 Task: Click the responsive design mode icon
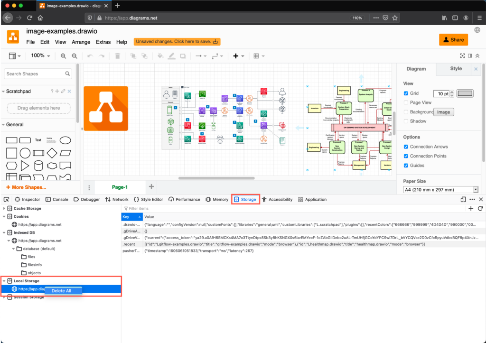point(463,199)
